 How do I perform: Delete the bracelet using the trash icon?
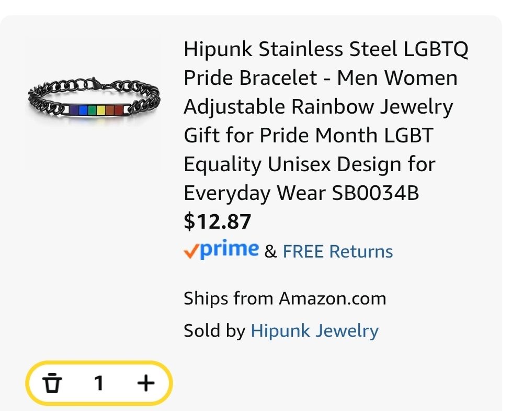[52, 383]
